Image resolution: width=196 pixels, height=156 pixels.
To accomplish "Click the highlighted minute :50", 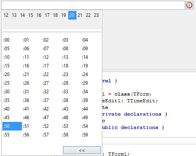I will click(12, 126).
